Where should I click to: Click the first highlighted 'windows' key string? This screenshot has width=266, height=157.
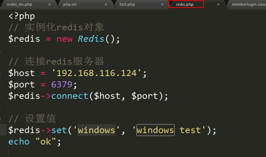click(x=96, y=130)
